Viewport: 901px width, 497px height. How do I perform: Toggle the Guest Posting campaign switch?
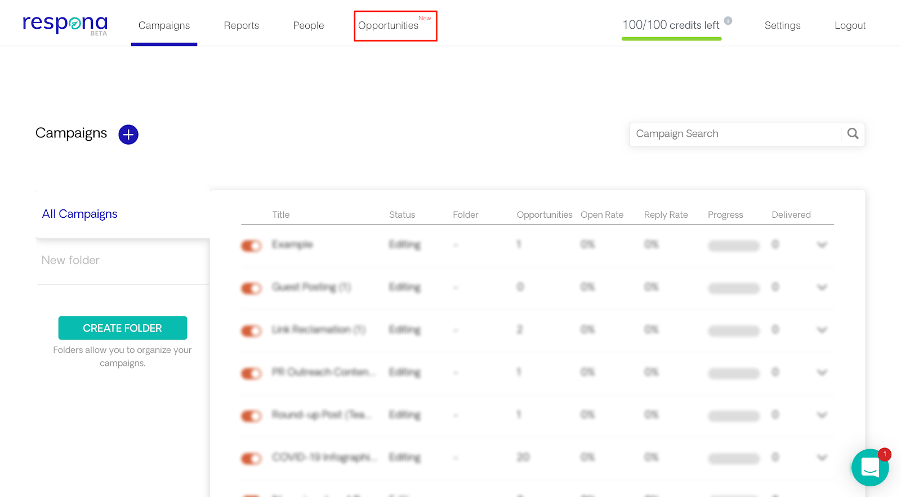[252, 288]
